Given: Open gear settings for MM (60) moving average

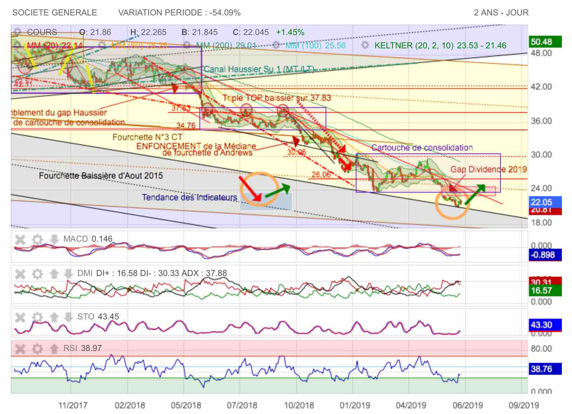Looking at the screenshot, I should point(102,46).
